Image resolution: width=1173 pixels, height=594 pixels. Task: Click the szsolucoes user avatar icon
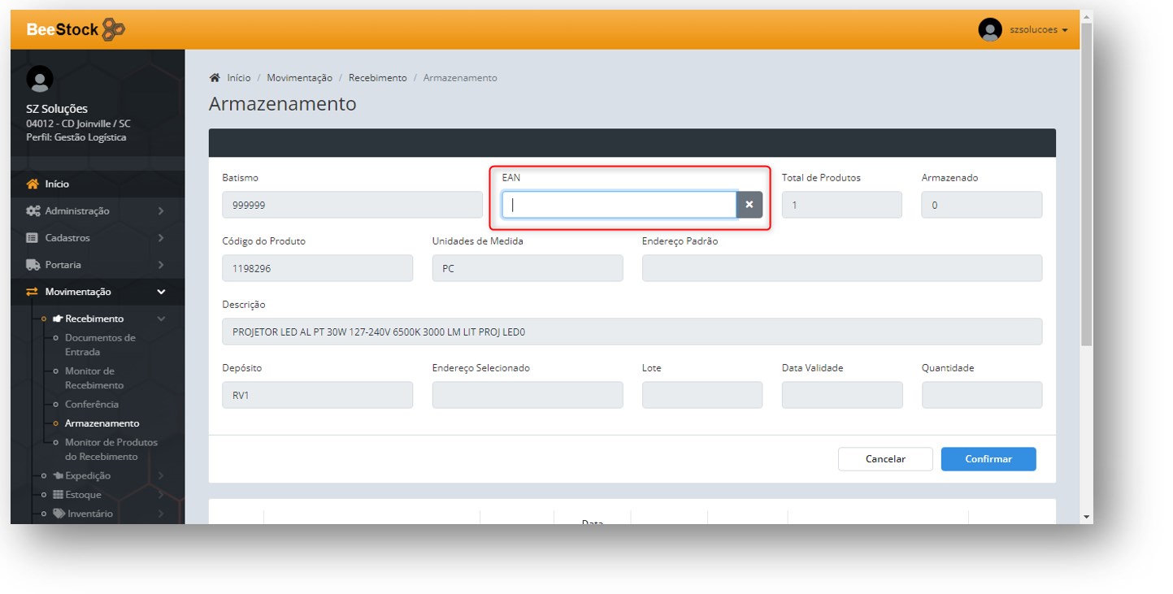click(x=989, y=30)
